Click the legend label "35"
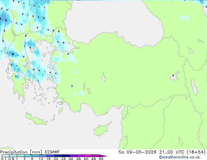 [x=78, y=159]
